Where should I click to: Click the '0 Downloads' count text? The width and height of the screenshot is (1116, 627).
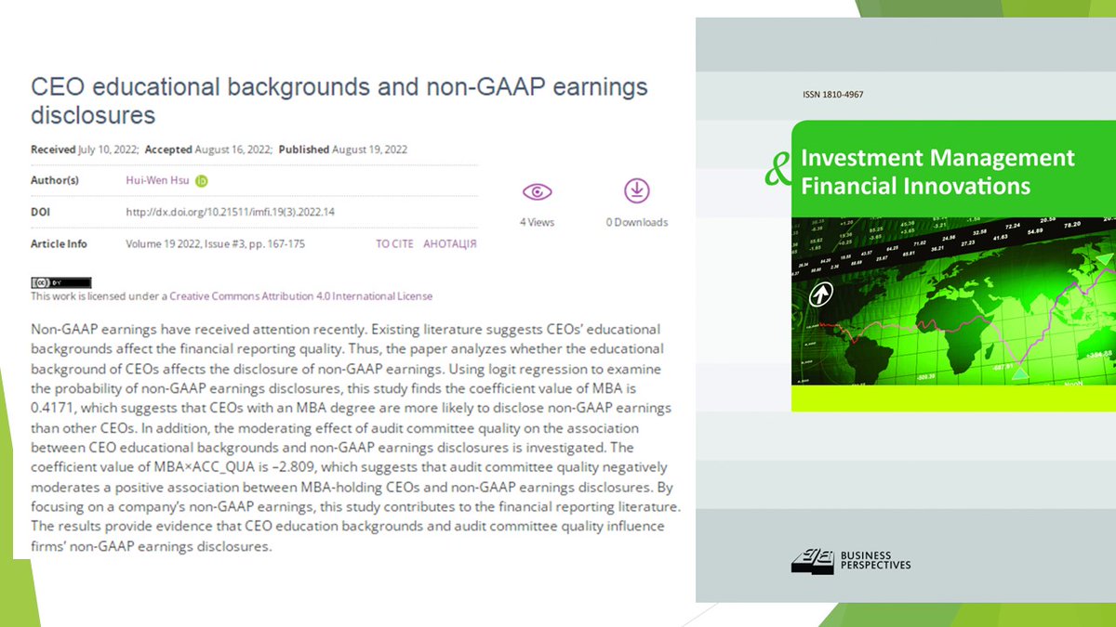tap(637, 222)
